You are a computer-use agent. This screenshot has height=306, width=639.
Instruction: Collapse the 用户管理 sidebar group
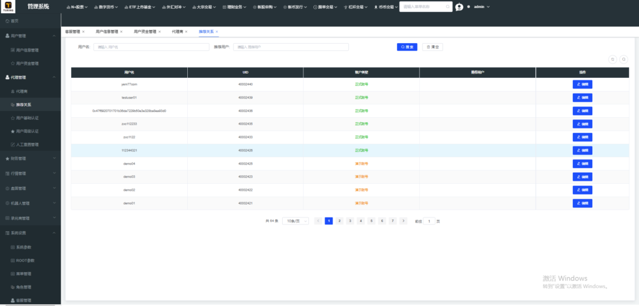pos(30,36)
